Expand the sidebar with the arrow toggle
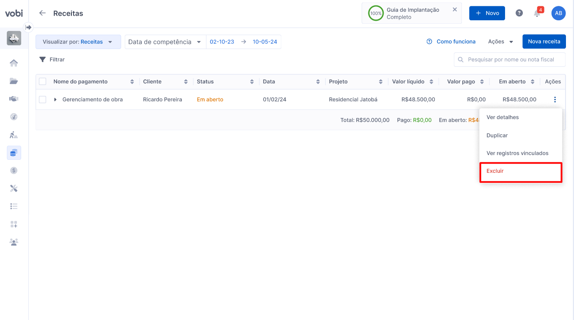The image size is (574, 320). (x=28, y=27)
